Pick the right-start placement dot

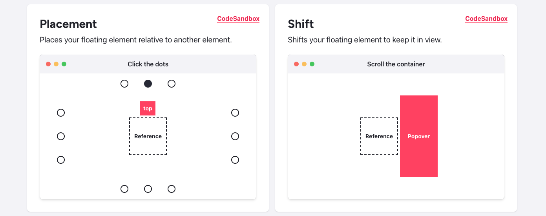[x=235, y=113]
